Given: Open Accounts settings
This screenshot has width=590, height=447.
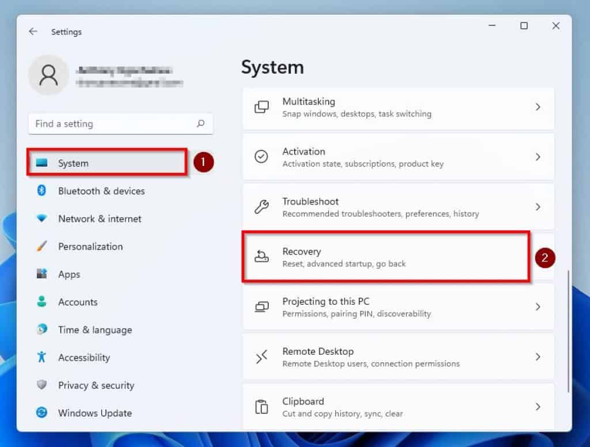Looking at the screenshot, I should tap(120, 302).
